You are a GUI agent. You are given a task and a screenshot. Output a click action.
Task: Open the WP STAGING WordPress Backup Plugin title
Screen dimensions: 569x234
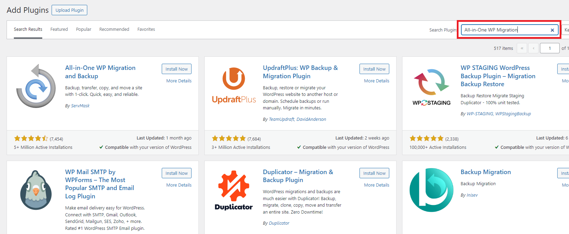pyautogui.click(x=498, y=76)
